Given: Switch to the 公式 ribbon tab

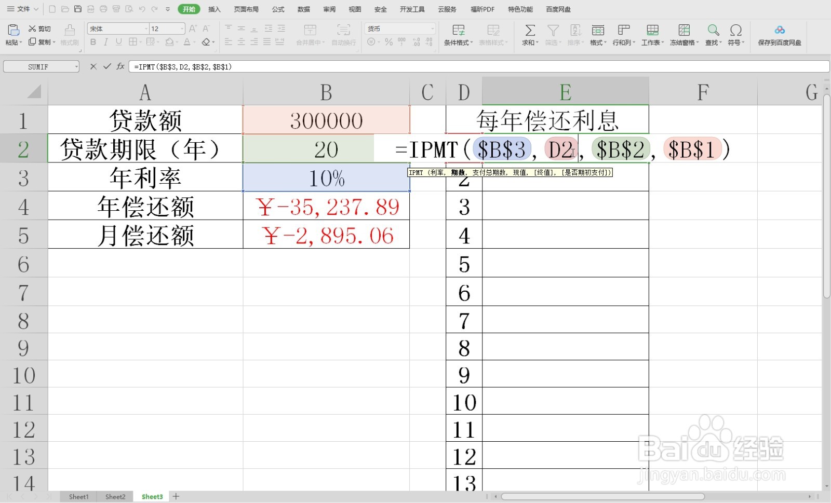Looking at the screenshot, I should 277,9.
